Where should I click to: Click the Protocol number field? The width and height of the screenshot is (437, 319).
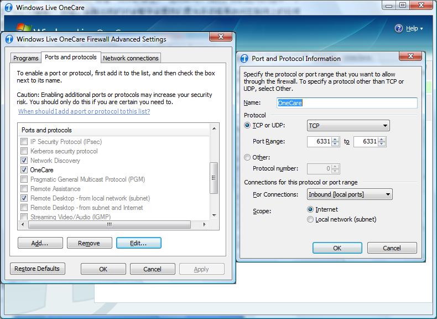pos(320,168)
